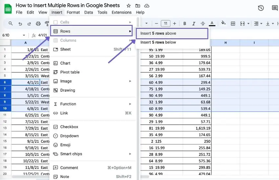Open the Edit menu
Screen dimensions: 279x180
(30, 12)
